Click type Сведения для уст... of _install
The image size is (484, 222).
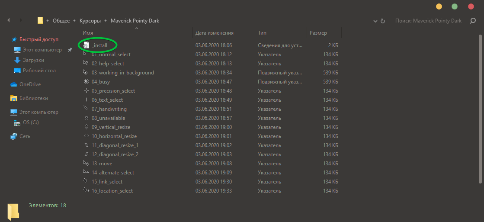click(280, 45)
